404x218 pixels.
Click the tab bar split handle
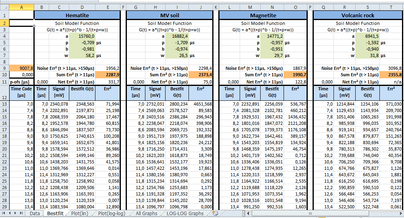[244, 213]
